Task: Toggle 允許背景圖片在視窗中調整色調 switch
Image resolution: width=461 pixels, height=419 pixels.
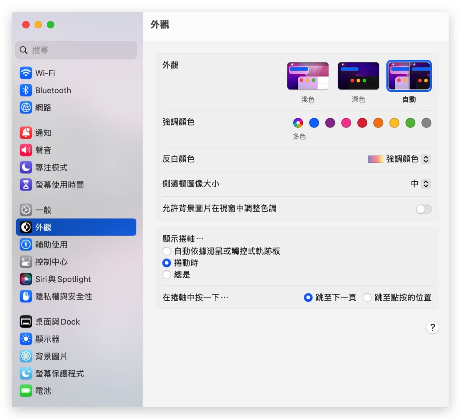Action: (x=424, y=209)
